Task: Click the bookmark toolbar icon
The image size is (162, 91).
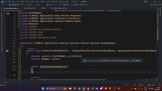Action: tap(86, 5)
